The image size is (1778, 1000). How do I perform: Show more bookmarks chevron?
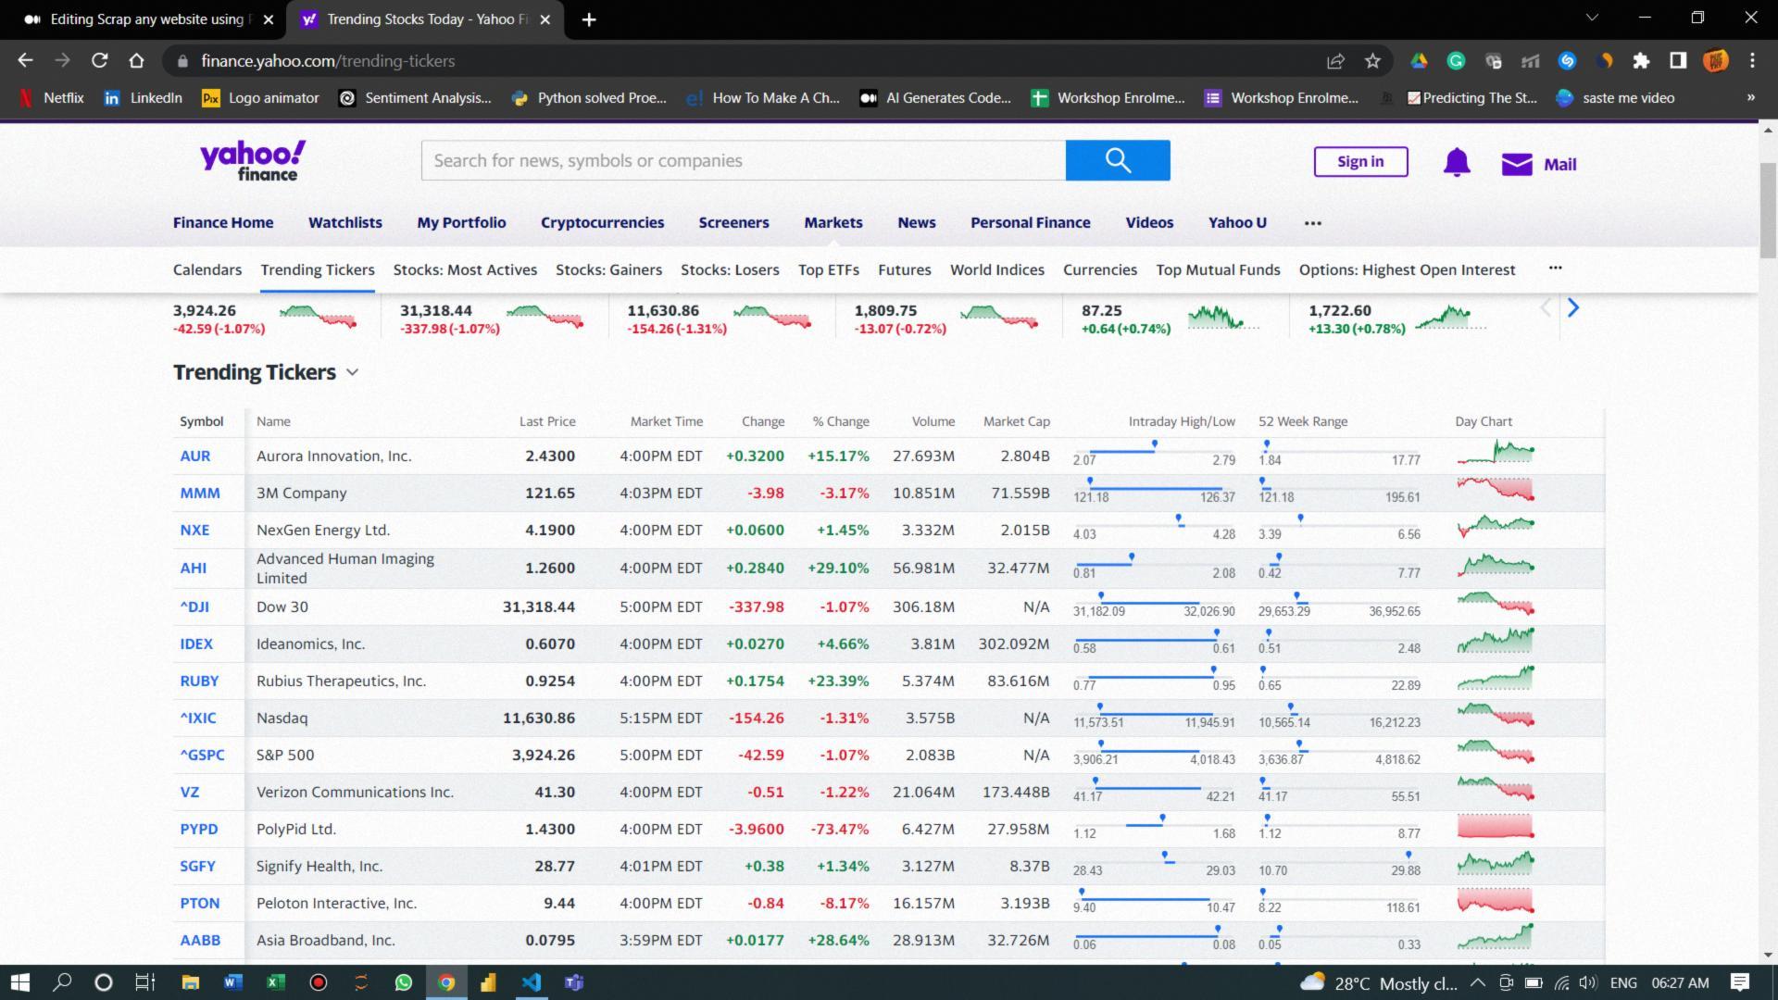pos(1750,97)
